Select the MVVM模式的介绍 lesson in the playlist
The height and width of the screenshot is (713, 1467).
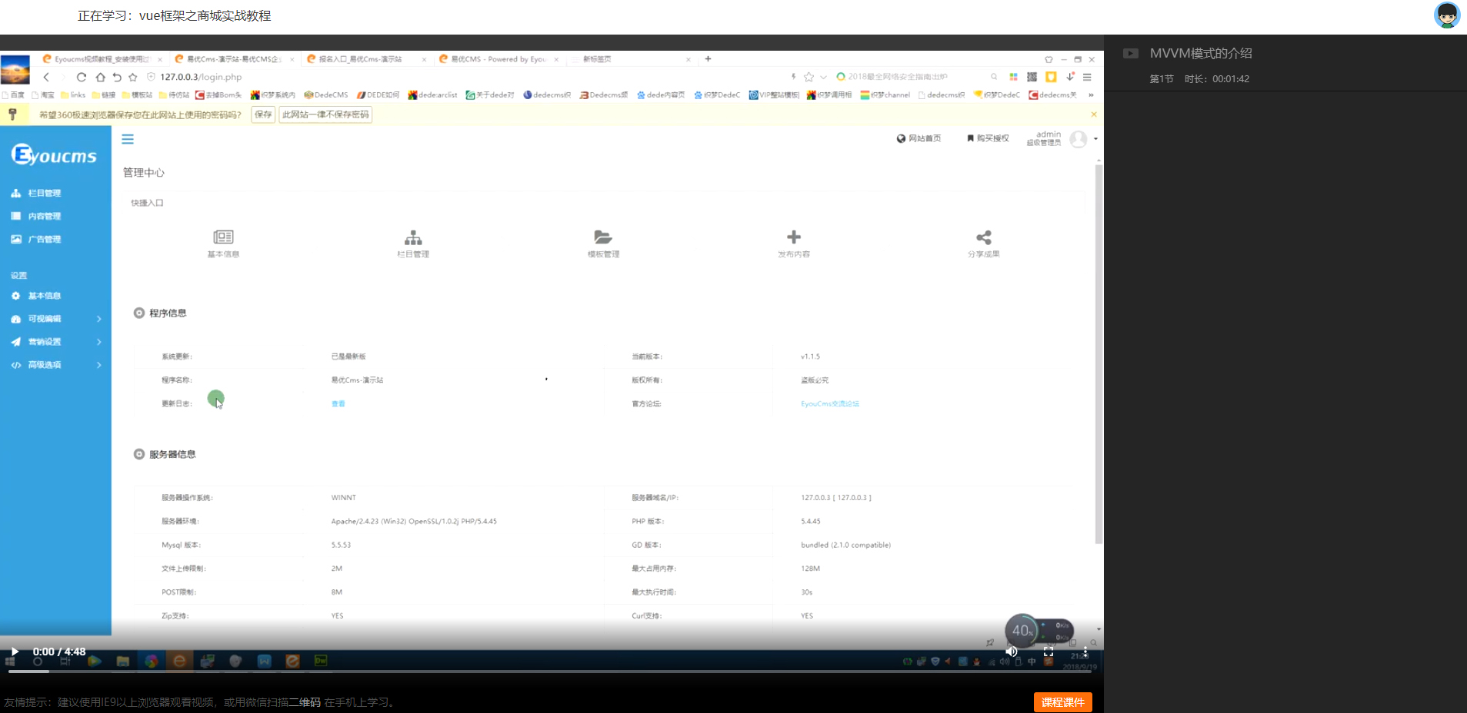point(1200,54)
